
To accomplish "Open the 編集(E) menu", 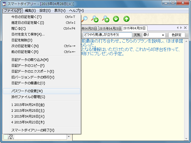I will 30,11.
